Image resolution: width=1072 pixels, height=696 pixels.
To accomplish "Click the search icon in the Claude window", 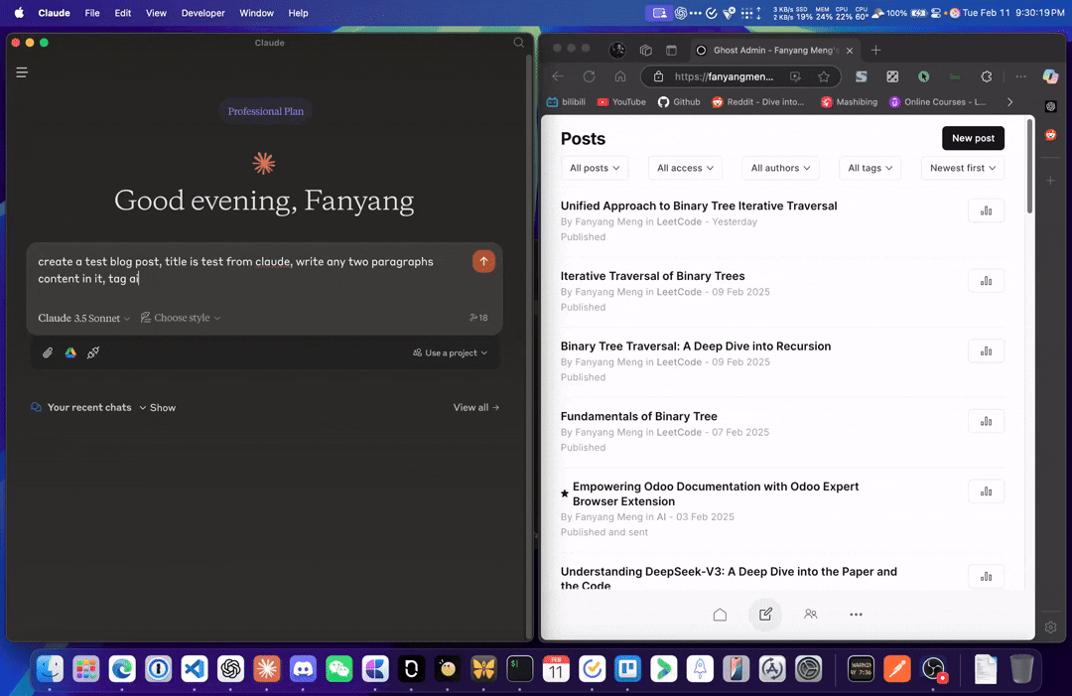I will click(x=518, y=43).
